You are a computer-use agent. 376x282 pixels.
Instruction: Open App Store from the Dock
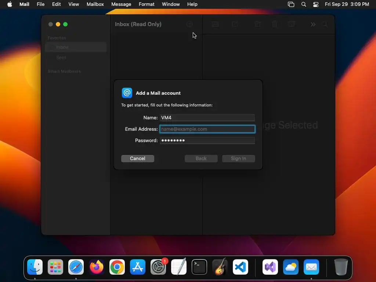138,267
